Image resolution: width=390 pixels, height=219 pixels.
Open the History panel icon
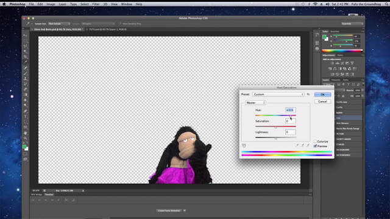tap(317, 35)
